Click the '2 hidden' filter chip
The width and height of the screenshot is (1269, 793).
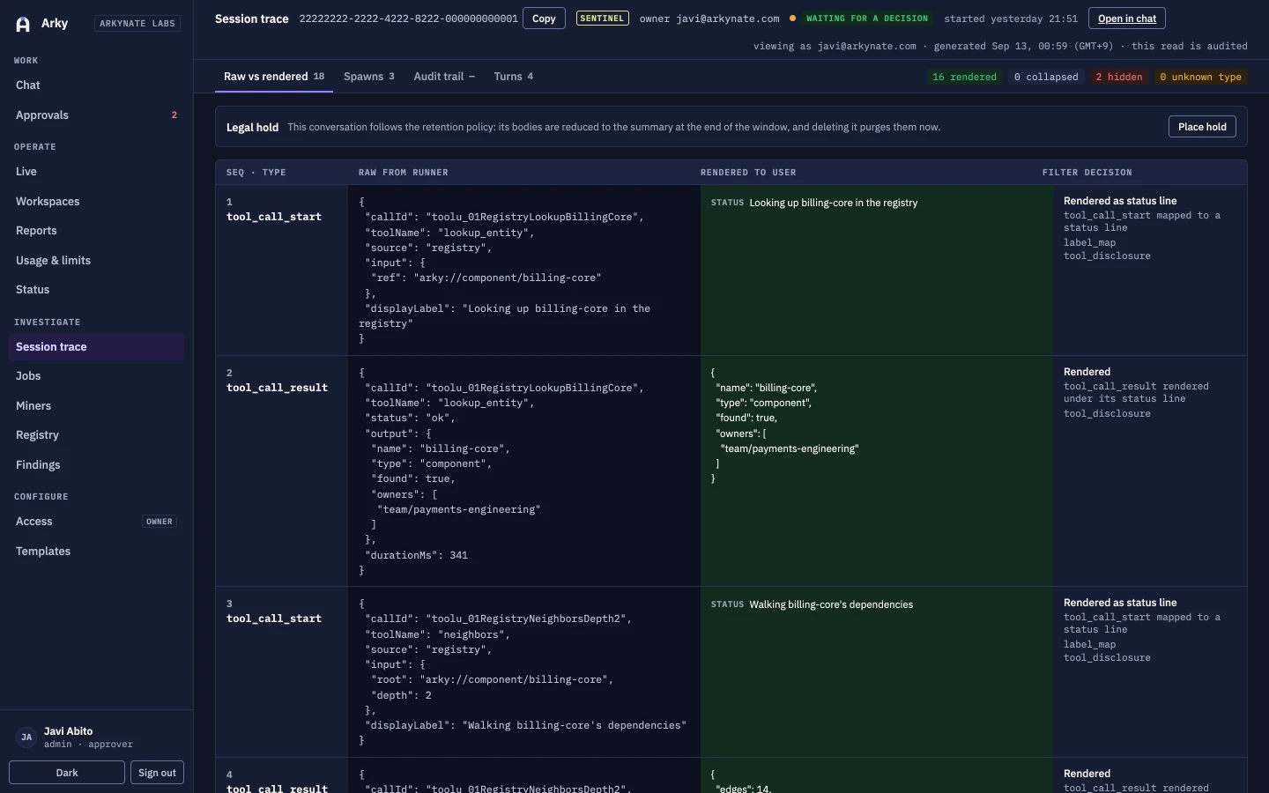1119,78
